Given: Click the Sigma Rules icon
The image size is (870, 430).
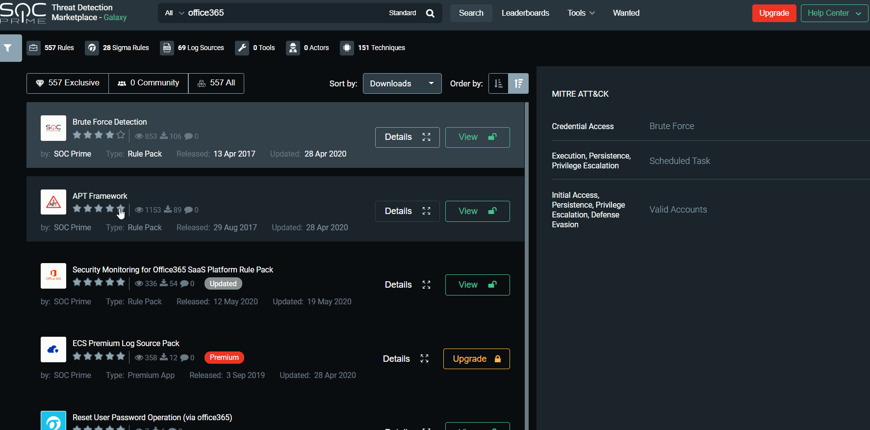Looking at the screenshot, I should click(x=92, y=48).
